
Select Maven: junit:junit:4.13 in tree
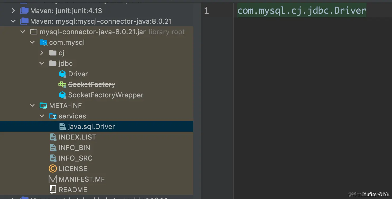point(66,11)
